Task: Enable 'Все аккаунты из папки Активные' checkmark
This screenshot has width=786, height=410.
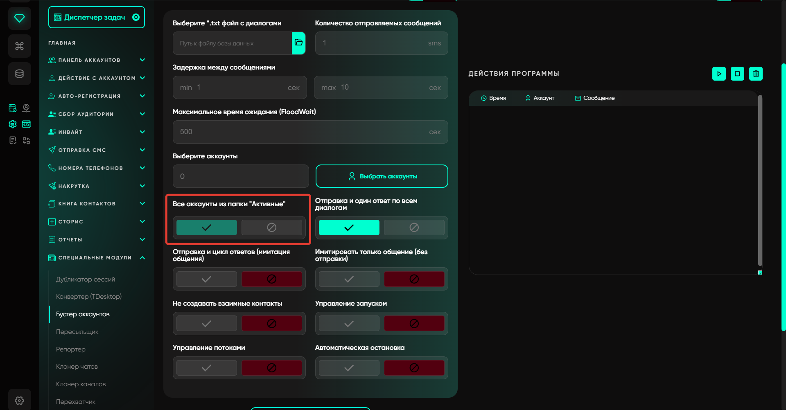Action: pos(206,228)
